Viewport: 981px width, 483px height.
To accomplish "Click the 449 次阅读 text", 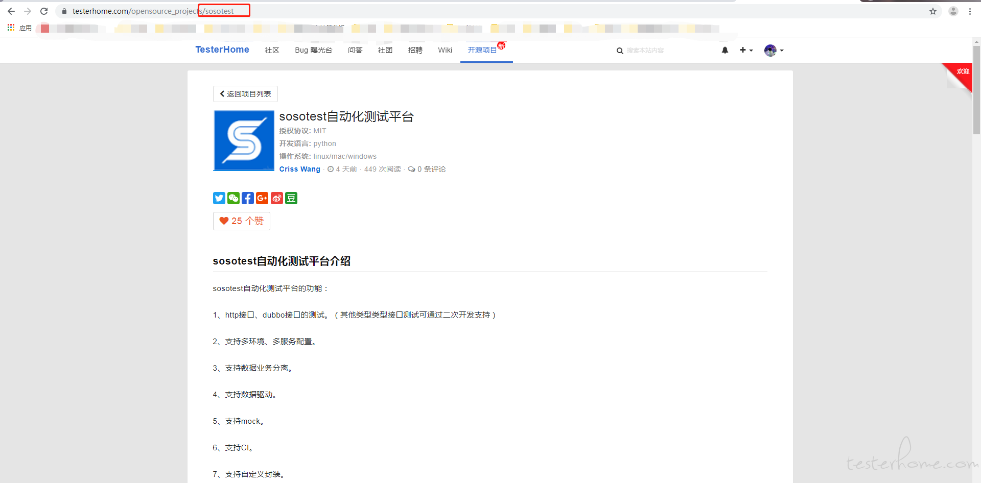I will click(x=383, y=169).
